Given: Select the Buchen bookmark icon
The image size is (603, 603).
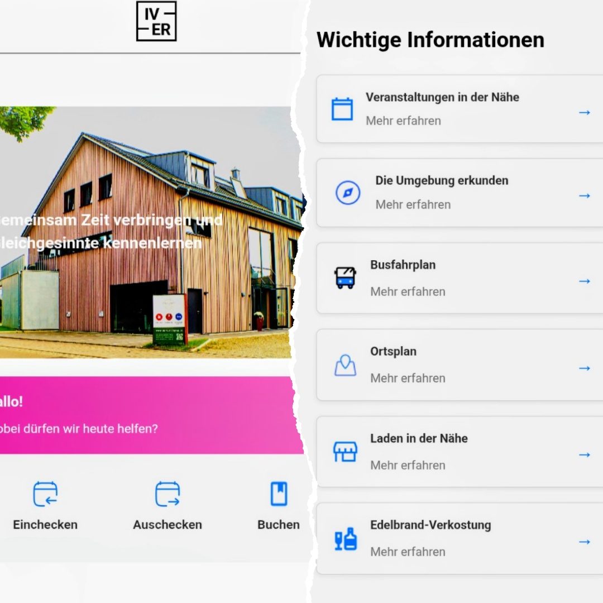Looking at the screenshot, I should [x=279, y=494].
